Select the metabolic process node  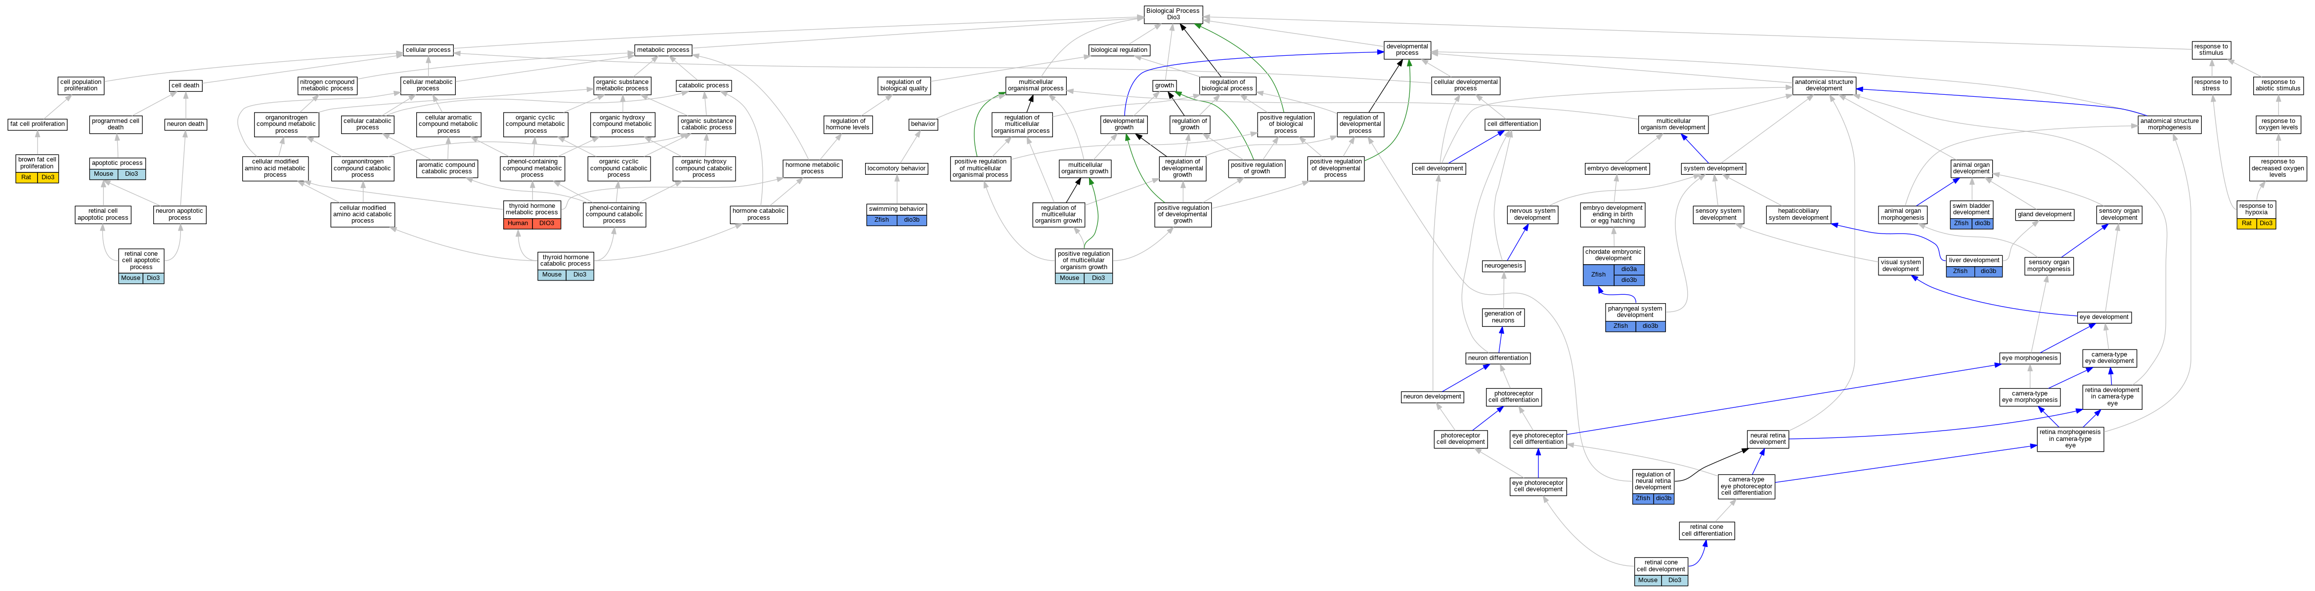[x=663, y=50]
